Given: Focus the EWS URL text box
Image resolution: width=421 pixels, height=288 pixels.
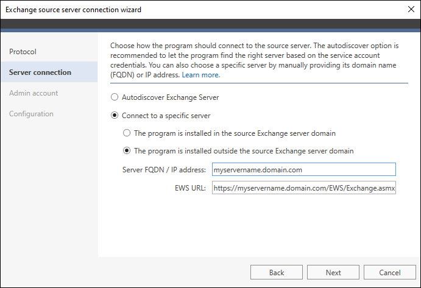Looking at the screenshot, I should [303, 188].
